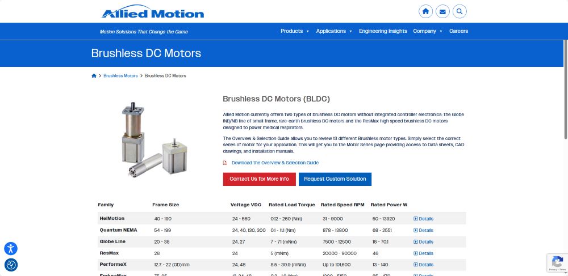
Task: Expand the Company menu arrow
Action: (441, 31)
